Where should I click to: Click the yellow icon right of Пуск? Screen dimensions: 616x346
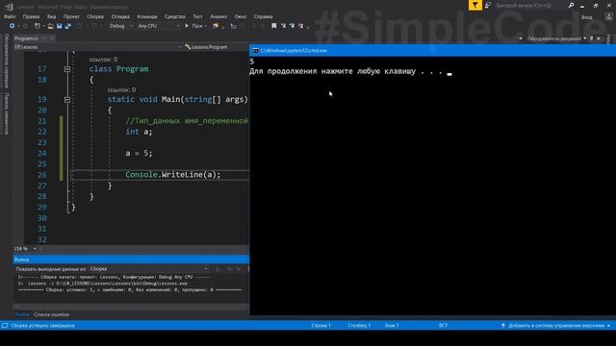216,26
